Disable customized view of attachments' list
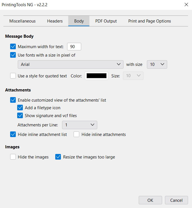This screenshot has height=208, width=192. point(13,100)
